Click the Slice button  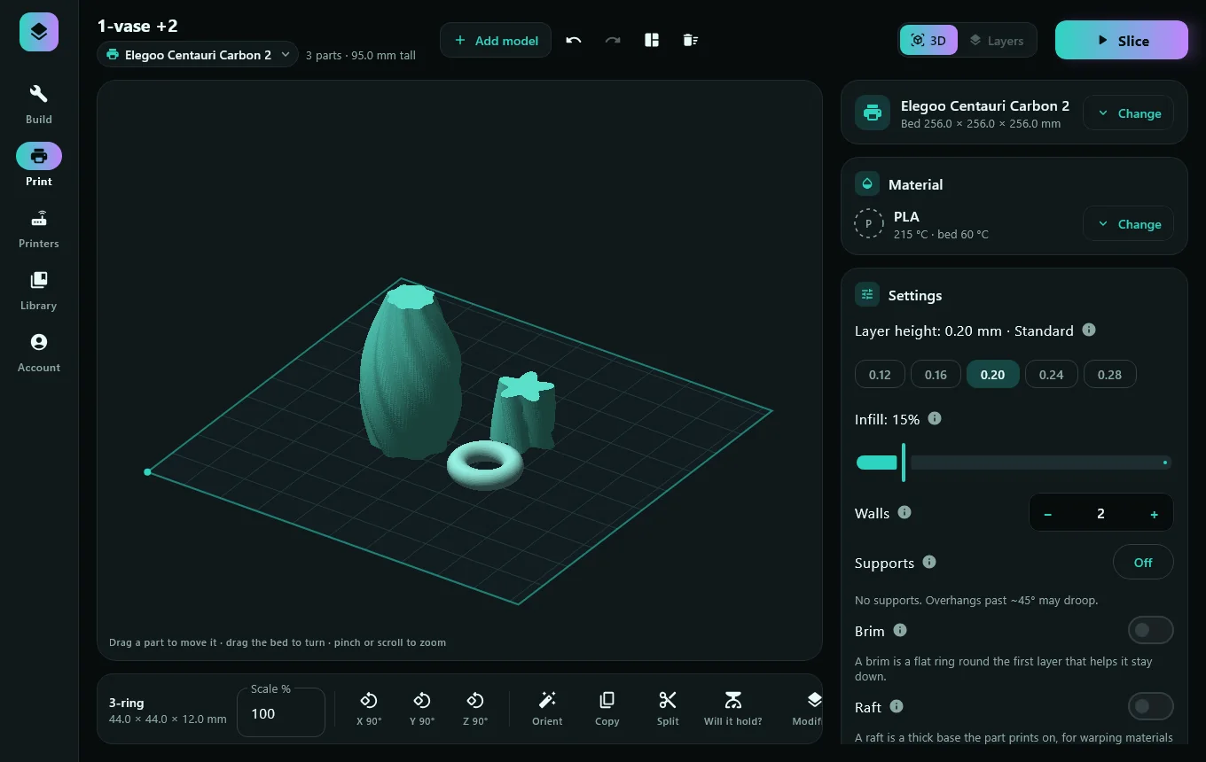[1121, 40]
